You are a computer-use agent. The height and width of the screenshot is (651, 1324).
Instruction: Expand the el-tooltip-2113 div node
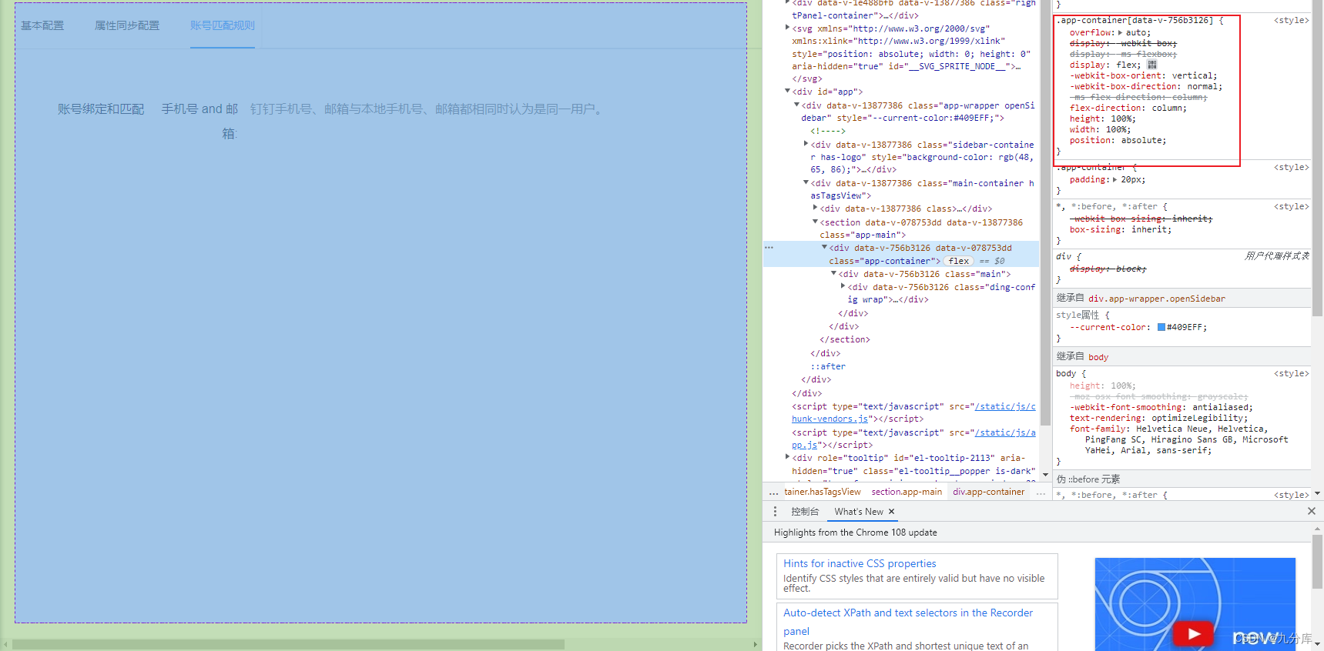click(787, 457)
